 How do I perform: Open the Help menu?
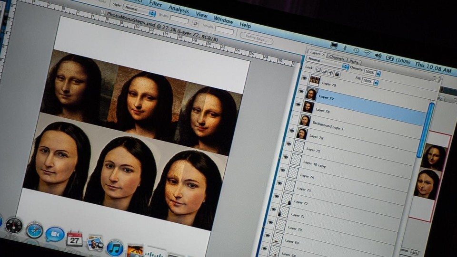(245, 25)
